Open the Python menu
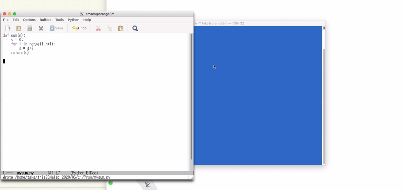 74,20
